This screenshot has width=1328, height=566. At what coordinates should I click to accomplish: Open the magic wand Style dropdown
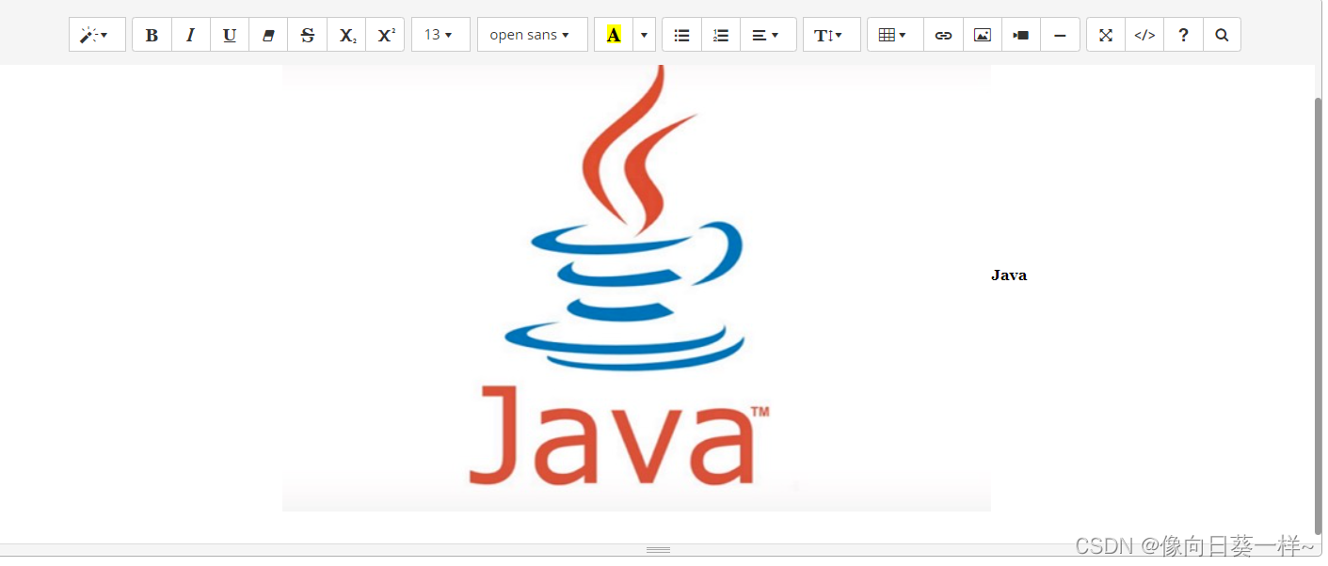pos(97,35)
